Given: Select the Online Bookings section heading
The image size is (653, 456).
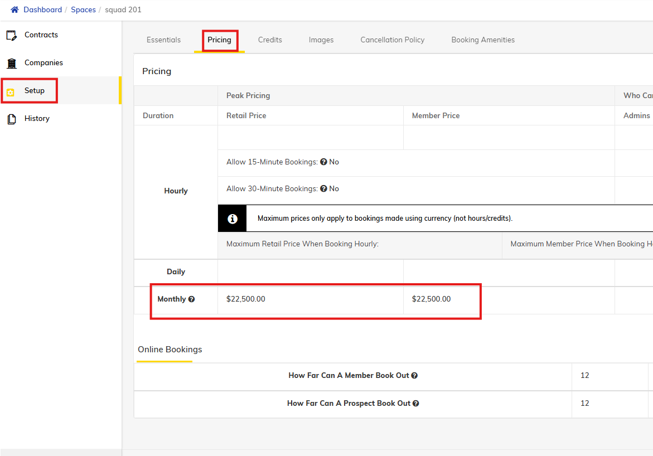Looking at the screenshot, I should (170, 350).
